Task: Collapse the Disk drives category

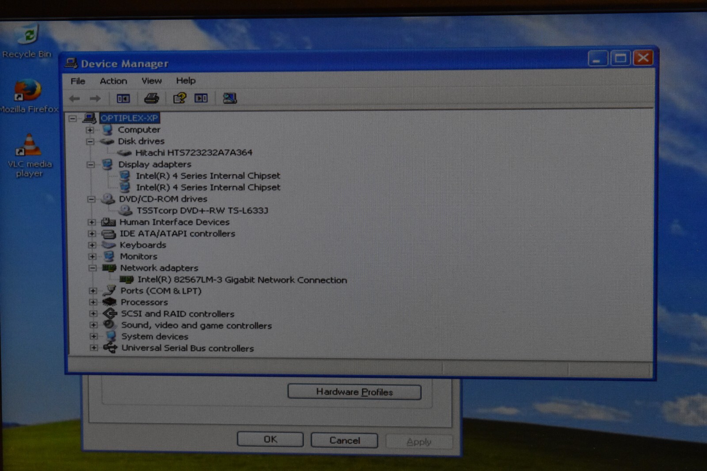Action: (x=90, y=142)
